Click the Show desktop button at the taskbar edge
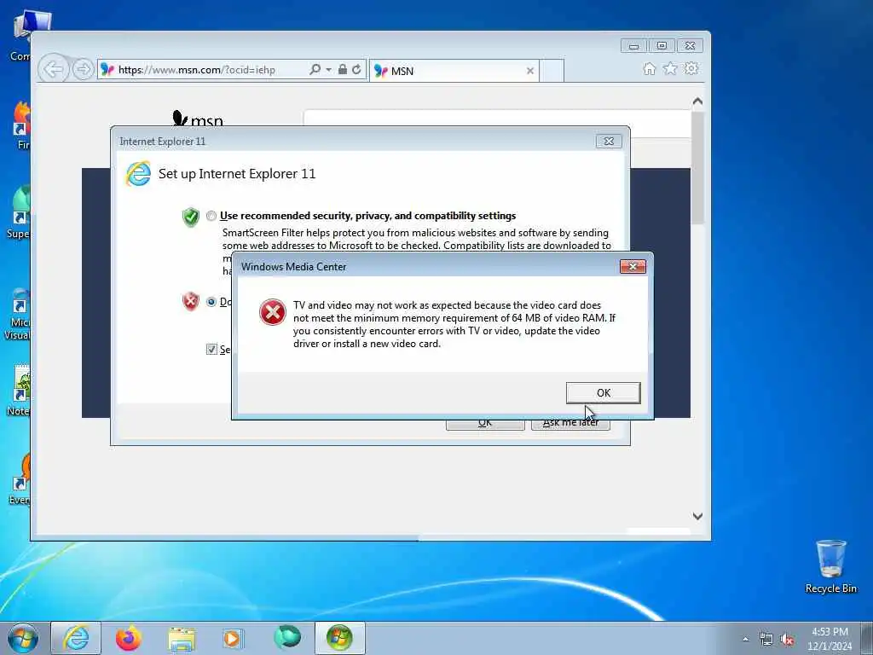The image size is (873, 655). tap(867, 638)
